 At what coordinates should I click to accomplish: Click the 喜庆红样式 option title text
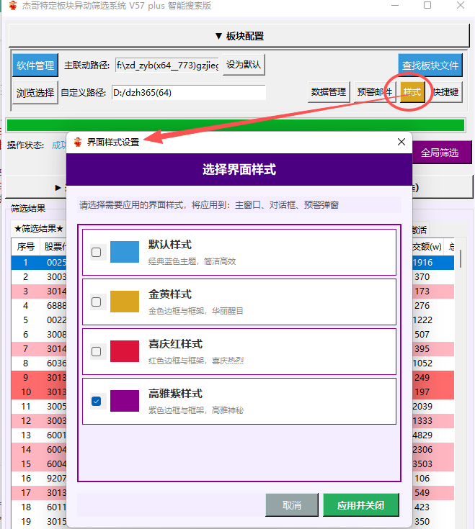point(175,344)
